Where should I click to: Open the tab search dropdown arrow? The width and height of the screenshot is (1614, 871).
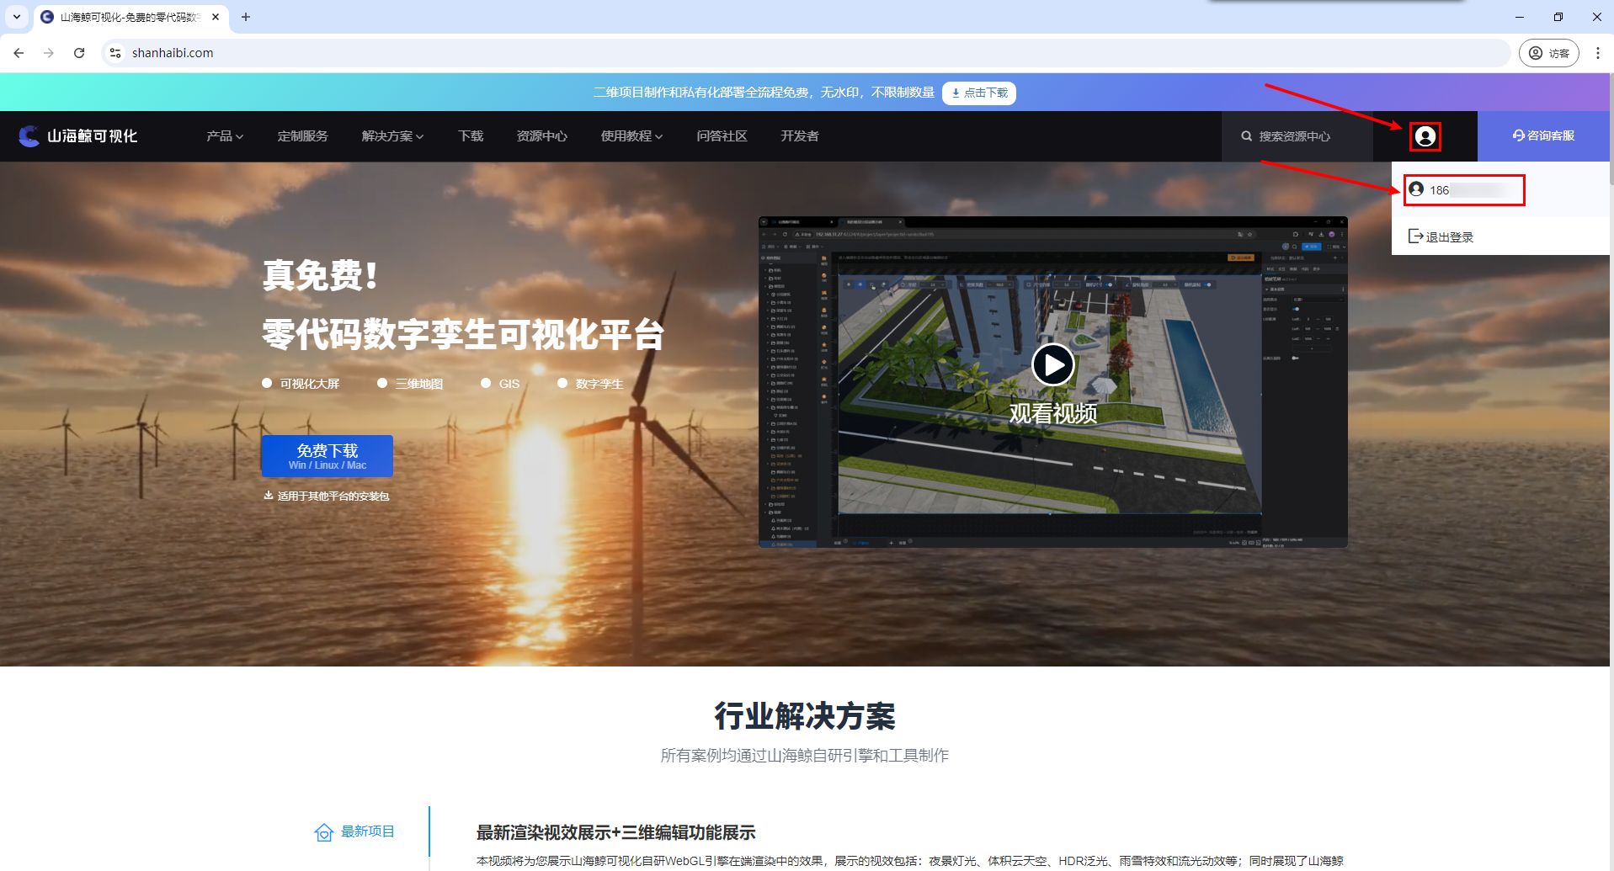[17, 17]
